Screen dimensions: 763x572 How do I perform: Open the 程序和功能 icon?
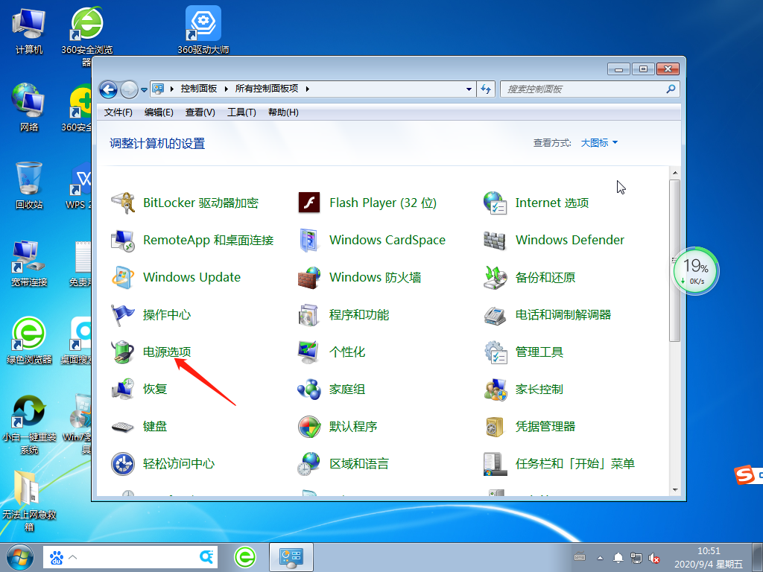(309, 315)
